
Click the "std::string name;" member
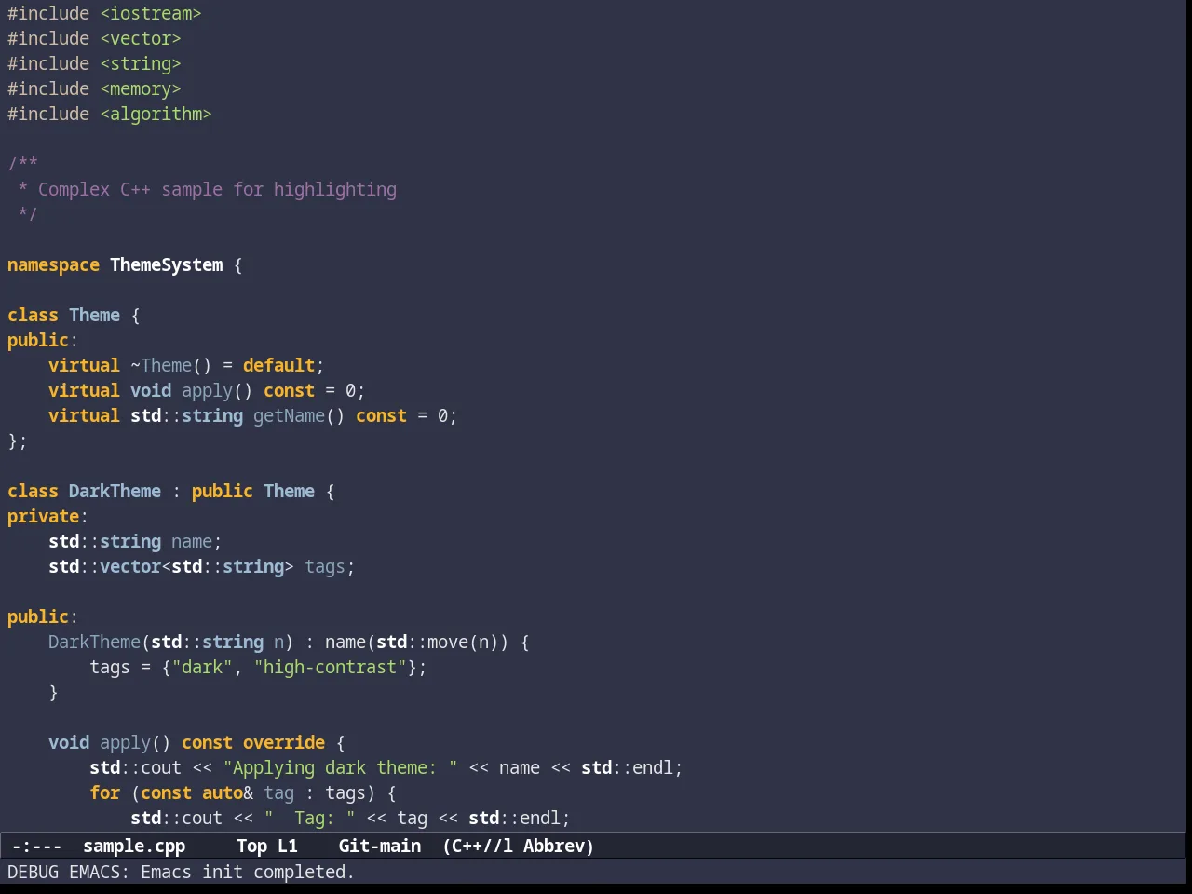(x=135, y=541)
